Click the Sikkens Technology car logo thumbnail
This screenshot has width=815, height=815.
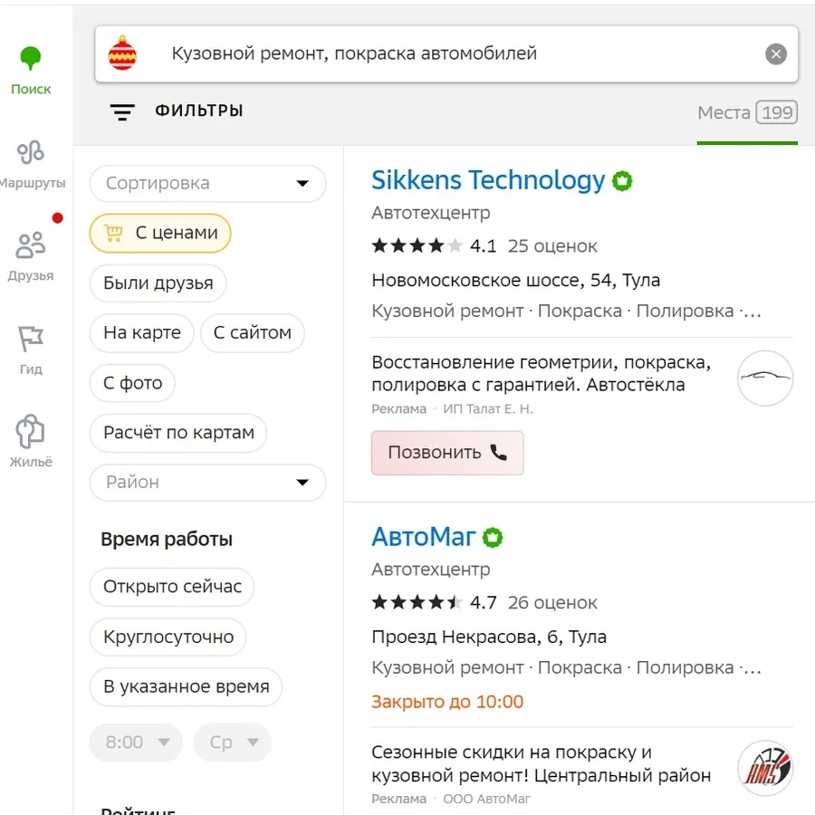pos(764,378)
